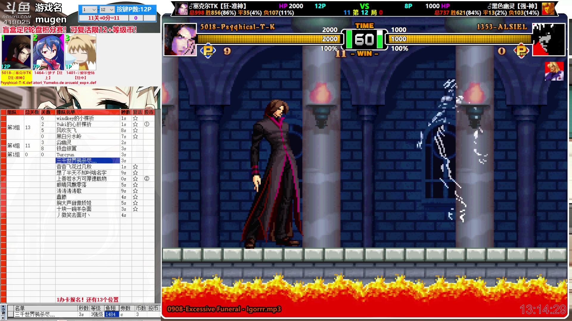The image size is (572, 321).
Task: Click the star in the 鑫朕 row
Action: [x=135, y=197]
